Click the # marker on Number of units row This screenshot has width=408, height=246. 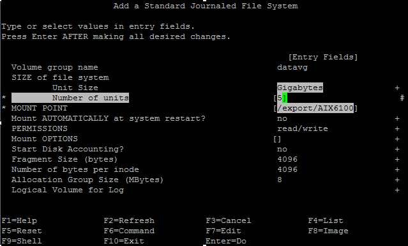tap(402, 98)
